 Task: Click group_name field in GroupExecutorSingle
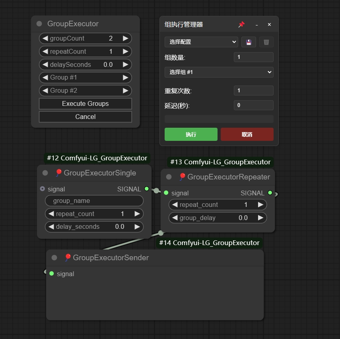coord(94,201)
